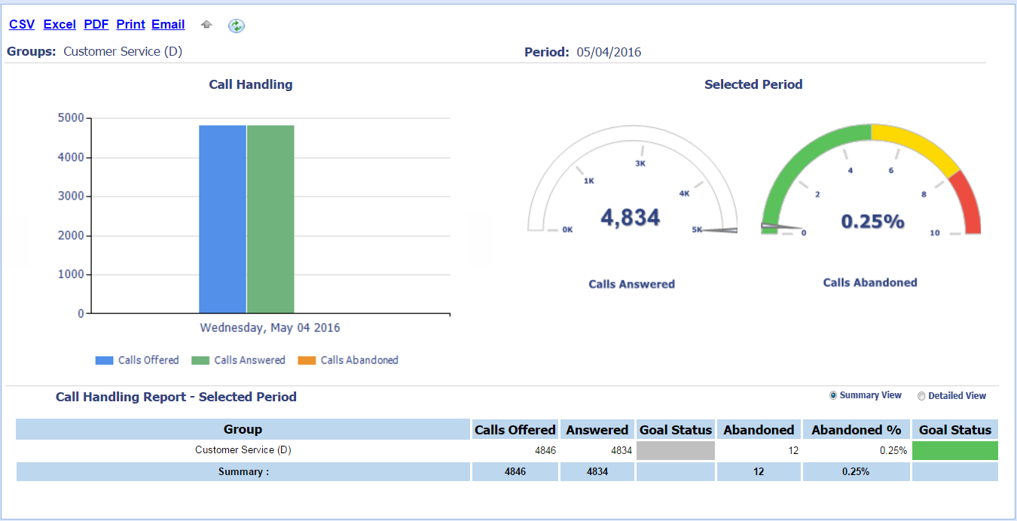This screenshot has height=521, width=1017.
Task: Export the report as CSV
Action: [x=22, y=25]
